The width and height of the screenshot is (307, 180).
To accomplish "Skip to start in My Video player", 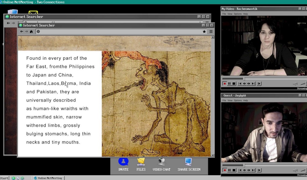I will pos(240,84).
